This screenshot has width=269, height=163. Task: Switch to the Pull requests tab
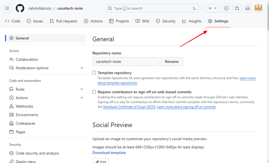(63, 21)
